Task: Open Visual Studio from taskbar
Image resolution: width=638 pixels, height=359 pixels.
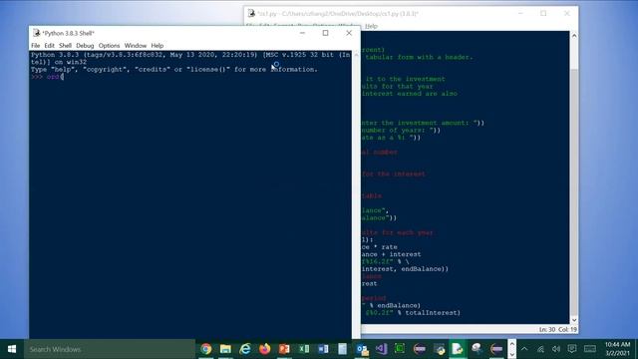Action: pos(381,349)
